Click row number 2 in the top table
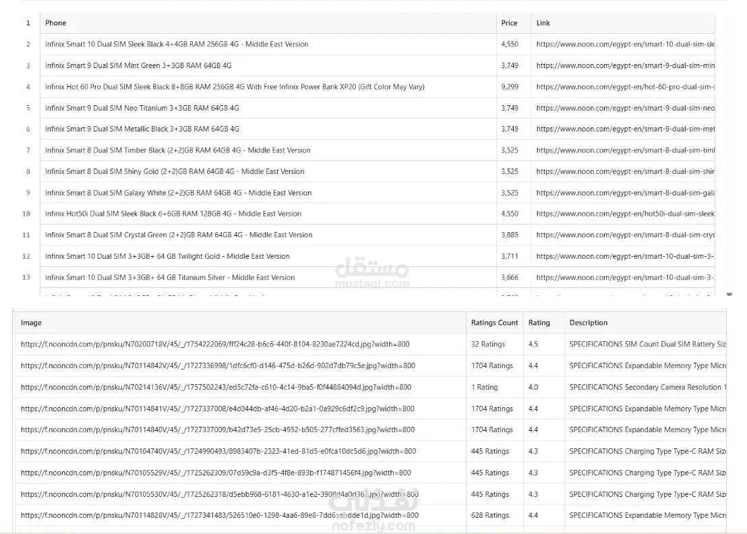Viewport: 747px width, 534px height. 28,44
